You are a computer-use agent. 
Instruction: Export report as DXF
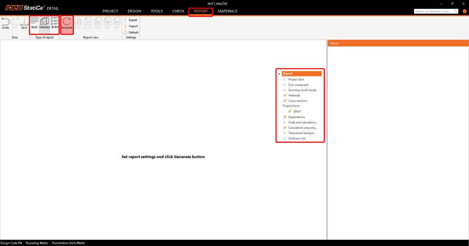[x=116, y=23]
